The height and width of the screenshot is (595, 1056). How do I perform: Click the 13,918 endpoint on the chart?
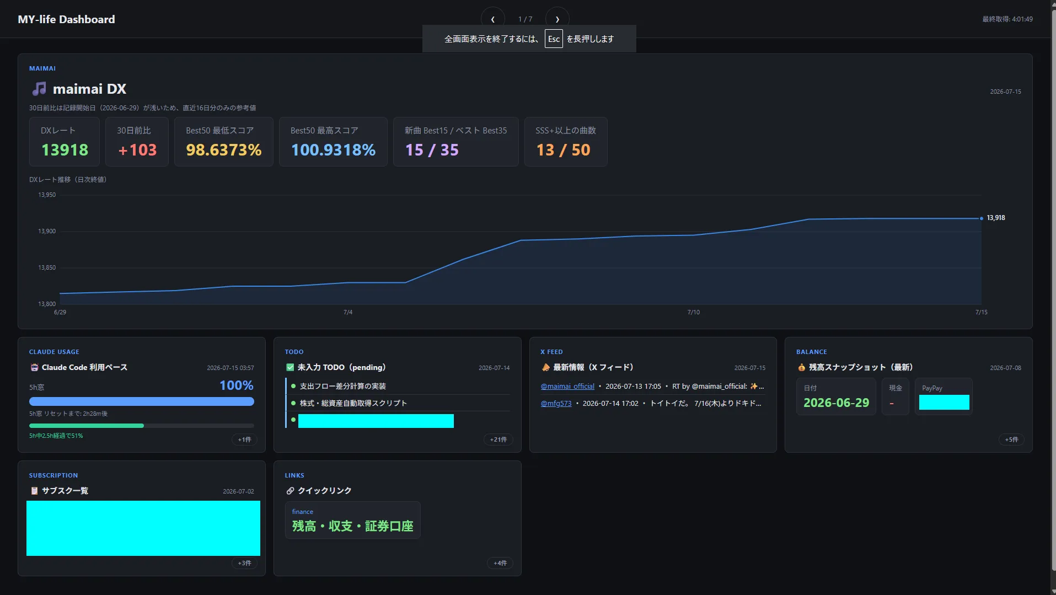(982, 218)
